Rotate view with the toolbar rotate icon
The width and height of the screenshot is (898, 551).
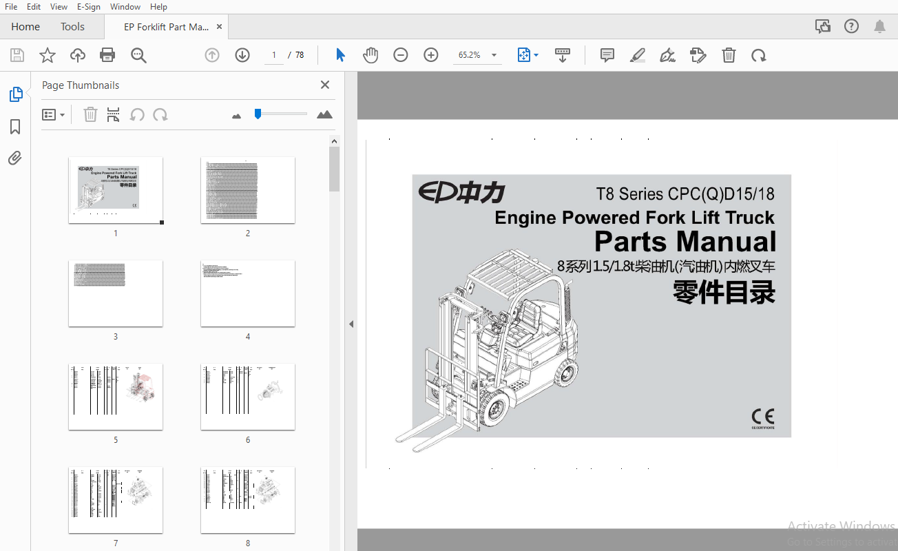[x=759, y=55]
